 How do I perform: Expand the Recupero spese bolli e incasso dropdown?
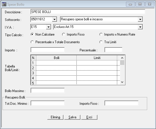(x=140, y=19)
